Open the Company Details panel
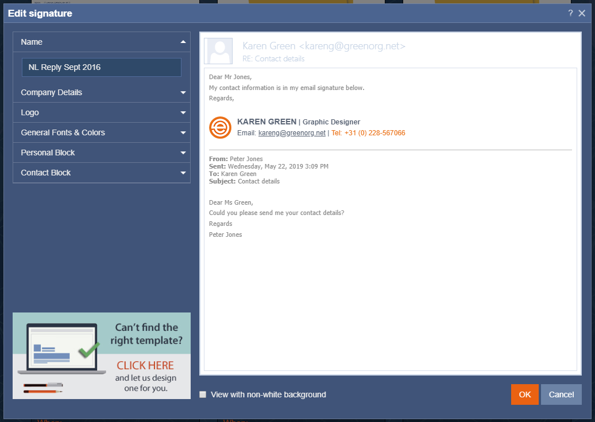Screen dimensions: 595x422 coord(52,92)
